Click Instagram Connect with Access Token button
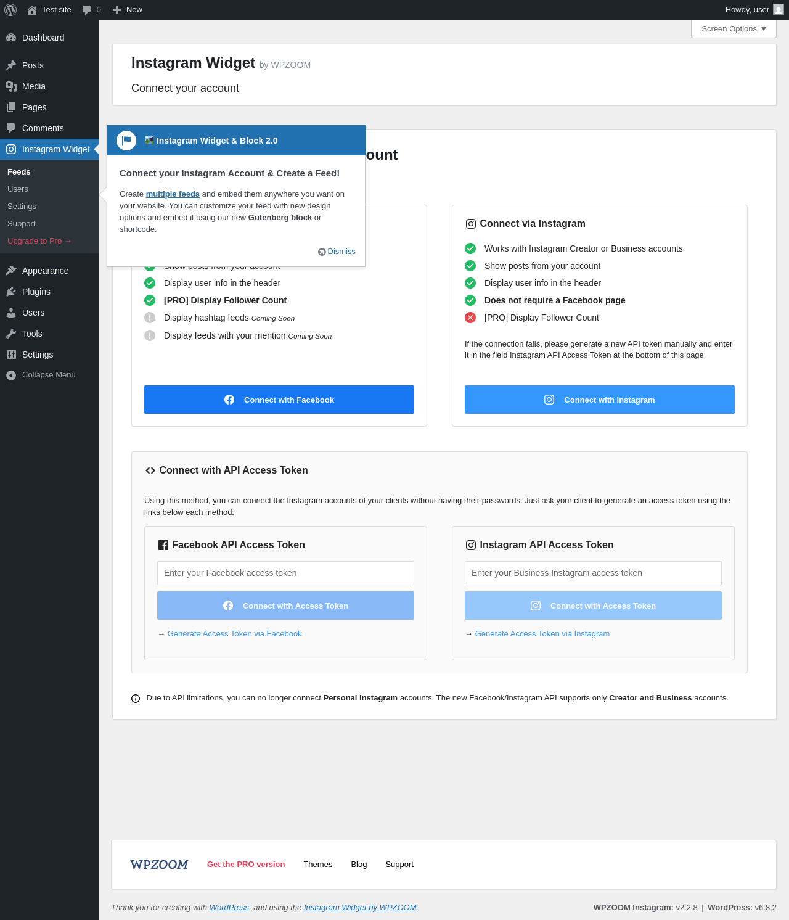Image resolution: width=789 pixels, height=920 pixels. tap(593, 606)
